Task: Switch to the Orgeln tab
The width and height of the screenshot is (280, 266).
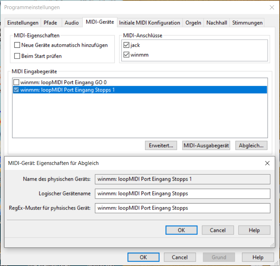Action: pos(193,23)
